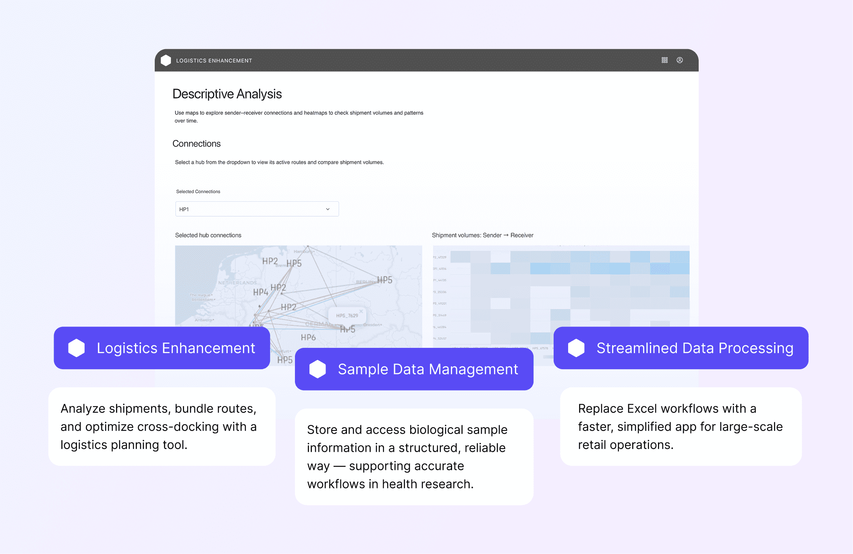Image resolution: width=853 pixels, height=554 pixels.
Task: Click hexagon icon on Streamlined Data Processing badge
Action: click(x=576, y=348)
